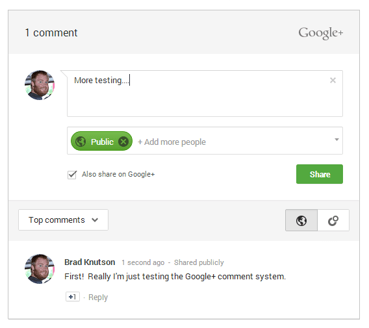
Task: Clear the comment with the X icon
Action: pyautogui.click(x=333, y=81)
